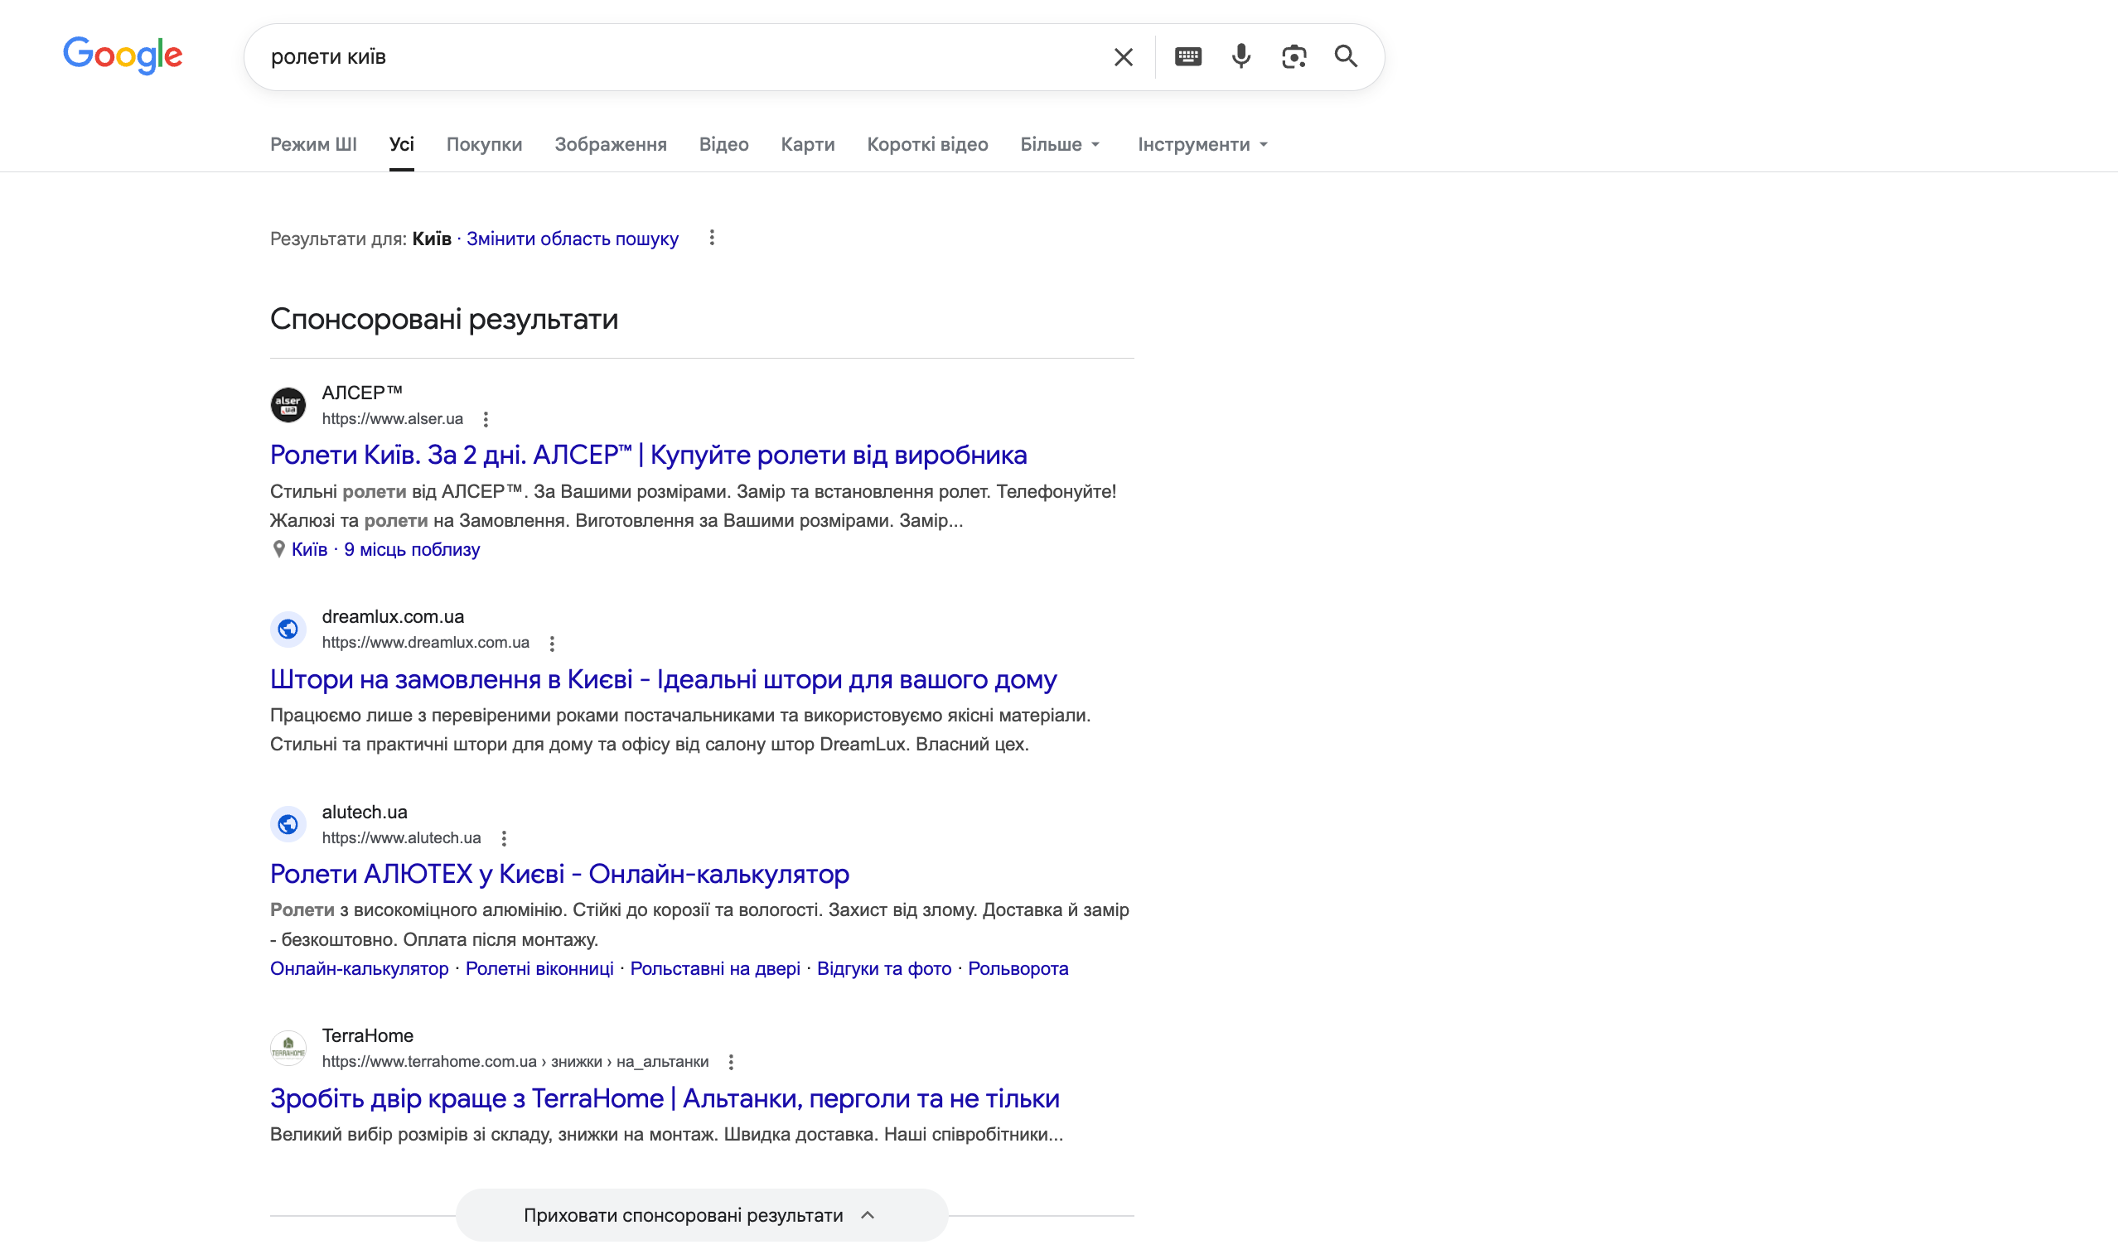Screen dimensions: 2118x1259
Task: Open 'Штори на замовлення в Києві' result
Action: click(x=663, y=678)
